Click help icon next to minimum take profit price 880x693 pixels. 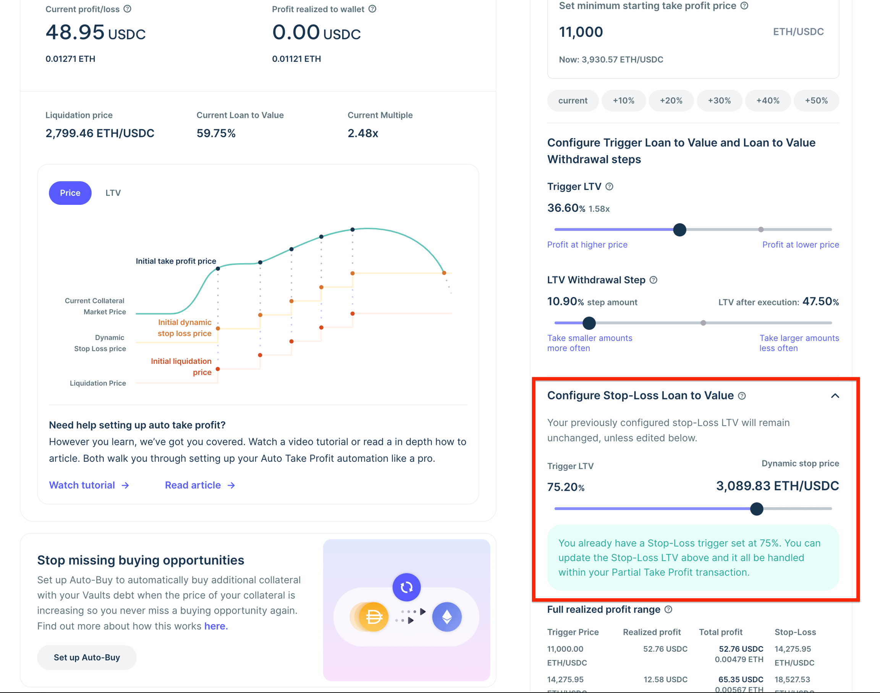click(x=744, y=6)
